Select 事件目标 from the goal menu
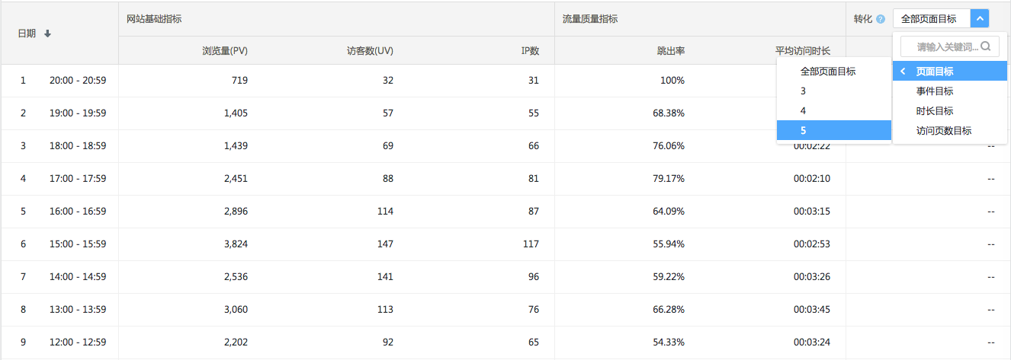 click(x=935, y=91)
